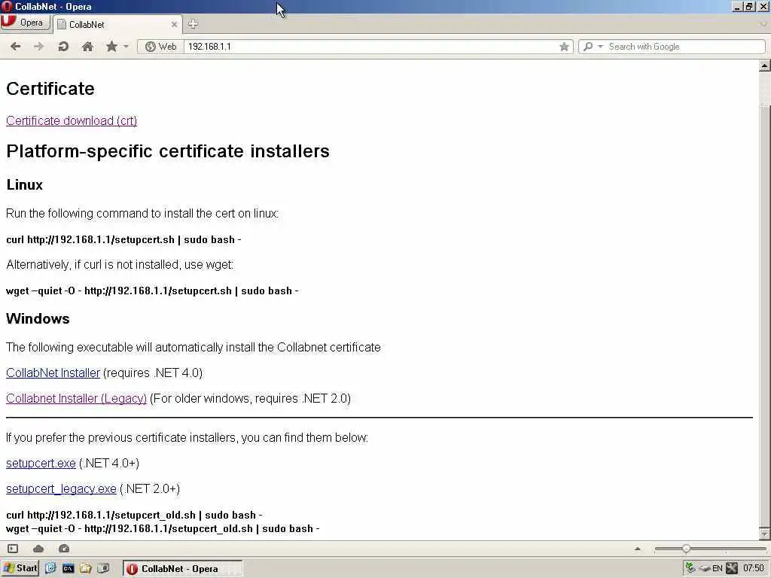Screen dimensions: 771x578
Task: Click the Web security badge
Action: click(x=161, y=47)
